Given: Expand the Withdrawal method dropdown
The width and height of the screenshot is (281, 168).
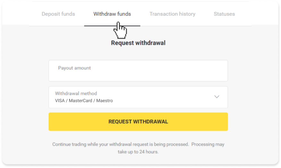Looking at the screenshot, I should click(138, 97).
